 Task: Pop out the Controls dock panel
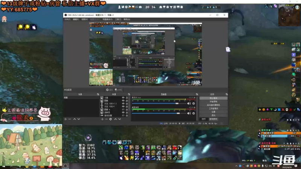point(227,94)
